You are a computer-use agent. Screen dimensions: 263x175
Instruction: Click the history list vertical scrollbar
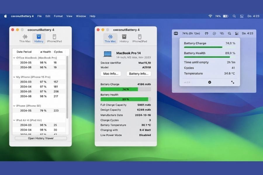tap(67, 87)
